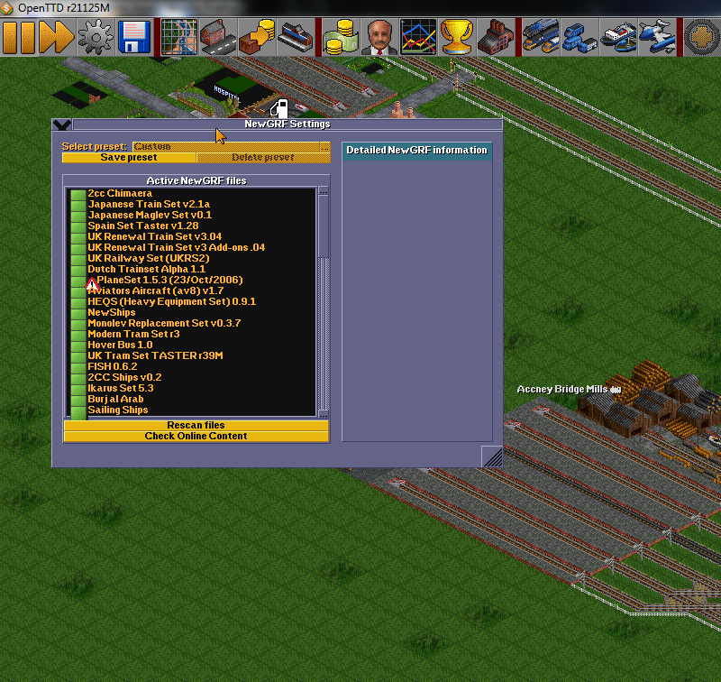Viewport: 721px width, 682px height.
Task: Select Ikarus Set 5.3
Action: pos(191,388)
